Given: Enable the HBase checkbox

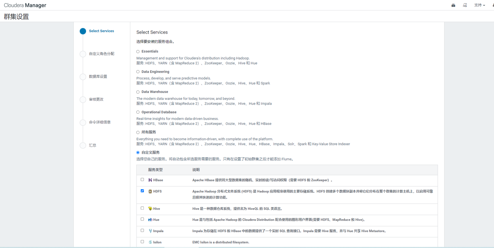Looking at the screenshot, I should (142, 179).
